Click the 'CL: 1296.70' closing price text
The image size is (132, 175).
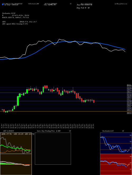[x=50, y=5]
